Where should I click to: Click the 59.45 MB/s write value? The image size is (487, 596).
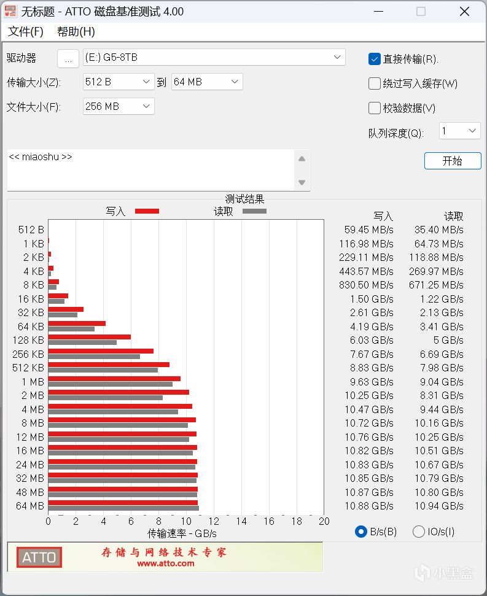click(368, 230)
